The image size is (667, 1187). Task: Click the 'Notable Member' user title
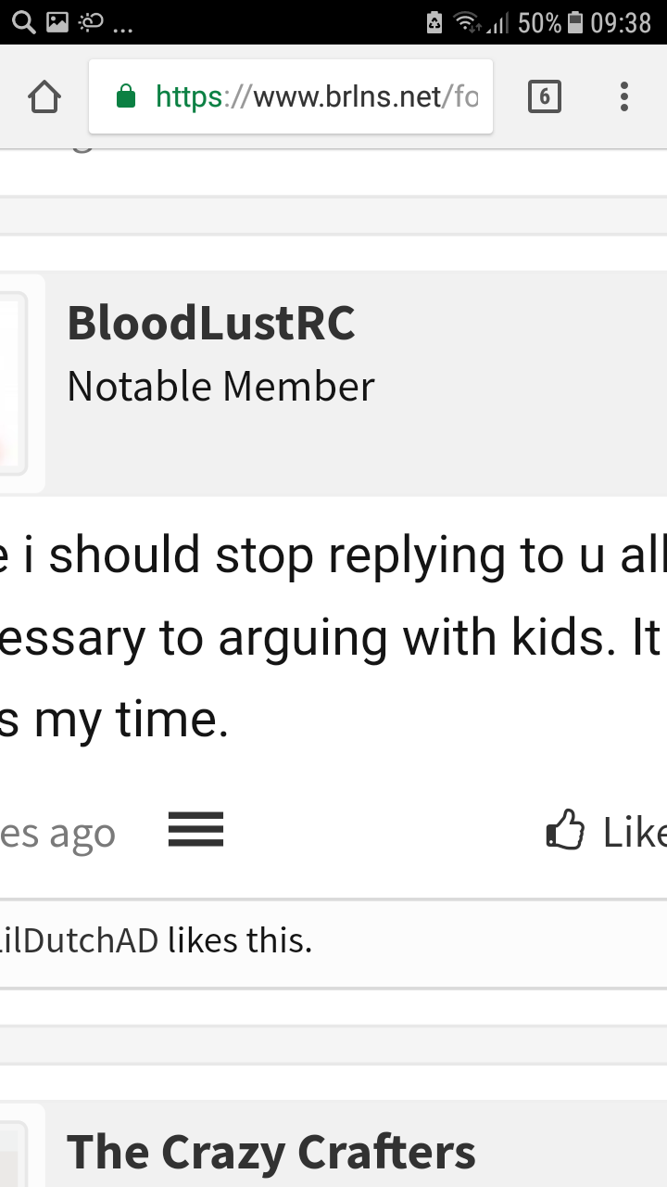coord(220,386)
